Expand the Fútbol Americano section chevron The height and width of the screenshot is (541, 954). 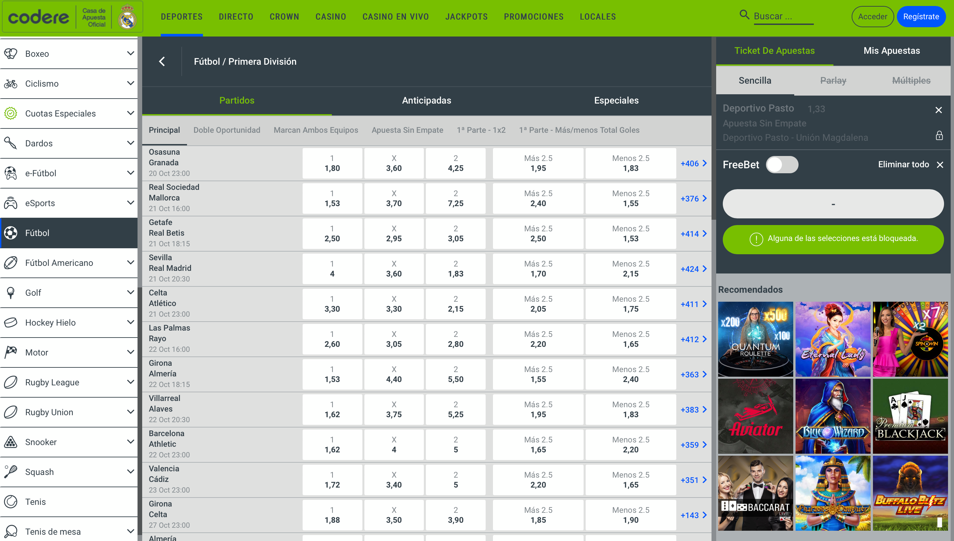(x=131, y=263)
